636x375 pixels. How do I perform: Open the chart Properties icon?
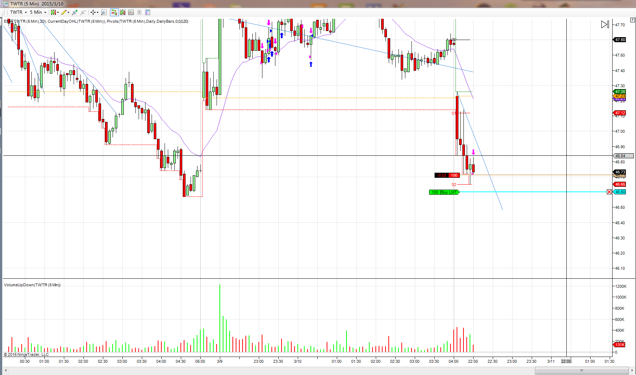[x=148, y=12]
